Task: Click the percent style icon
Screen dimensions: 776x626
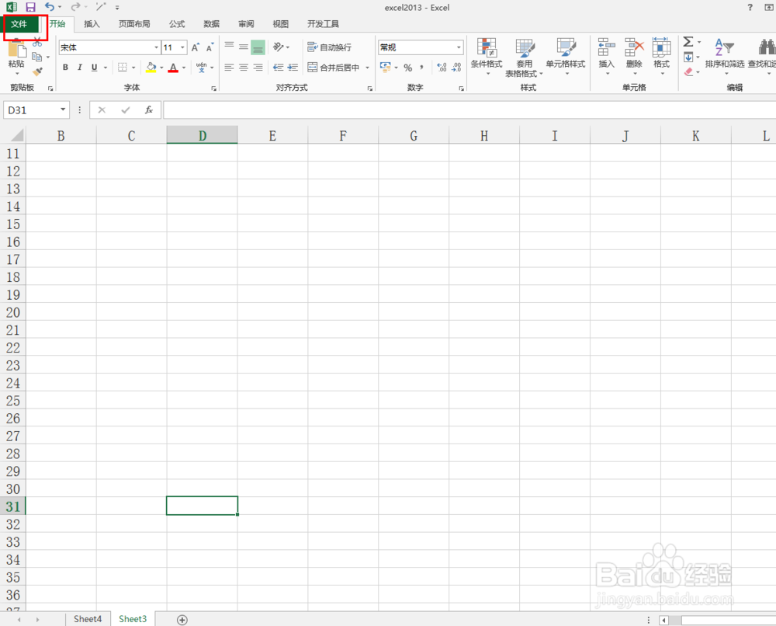Action: tap(407, 68)
